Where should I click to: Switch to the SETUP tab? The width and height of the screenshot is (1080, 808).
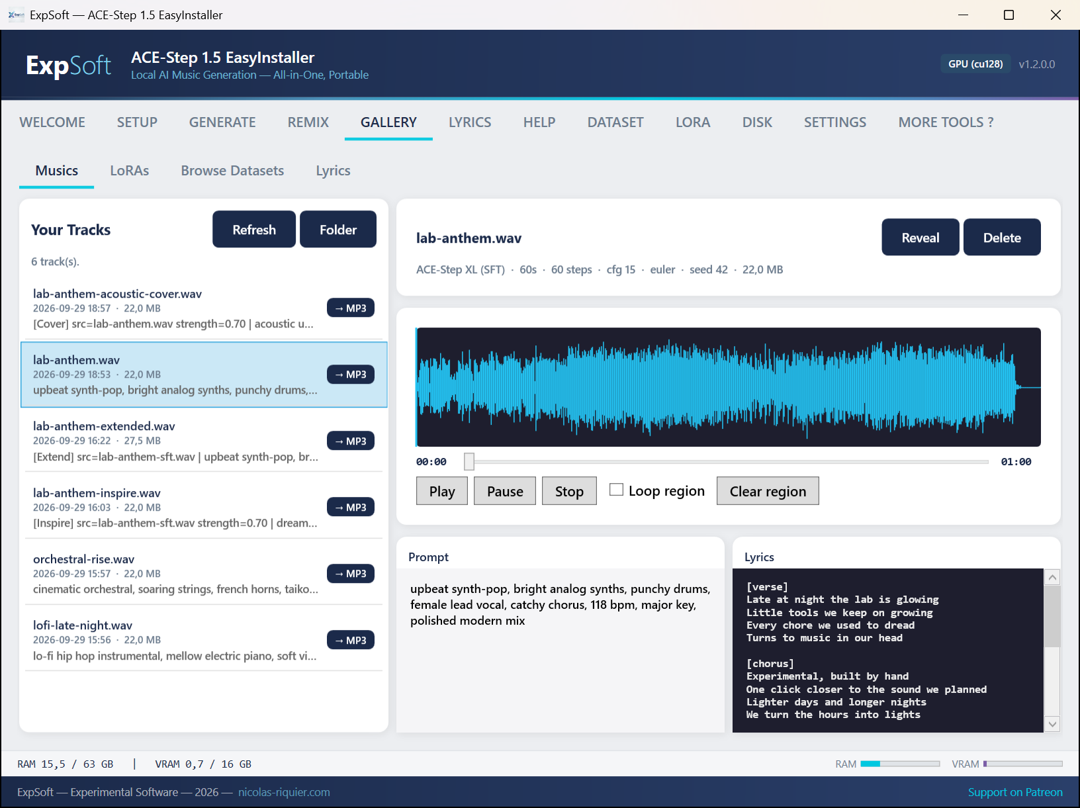click(x=137, y=122)
